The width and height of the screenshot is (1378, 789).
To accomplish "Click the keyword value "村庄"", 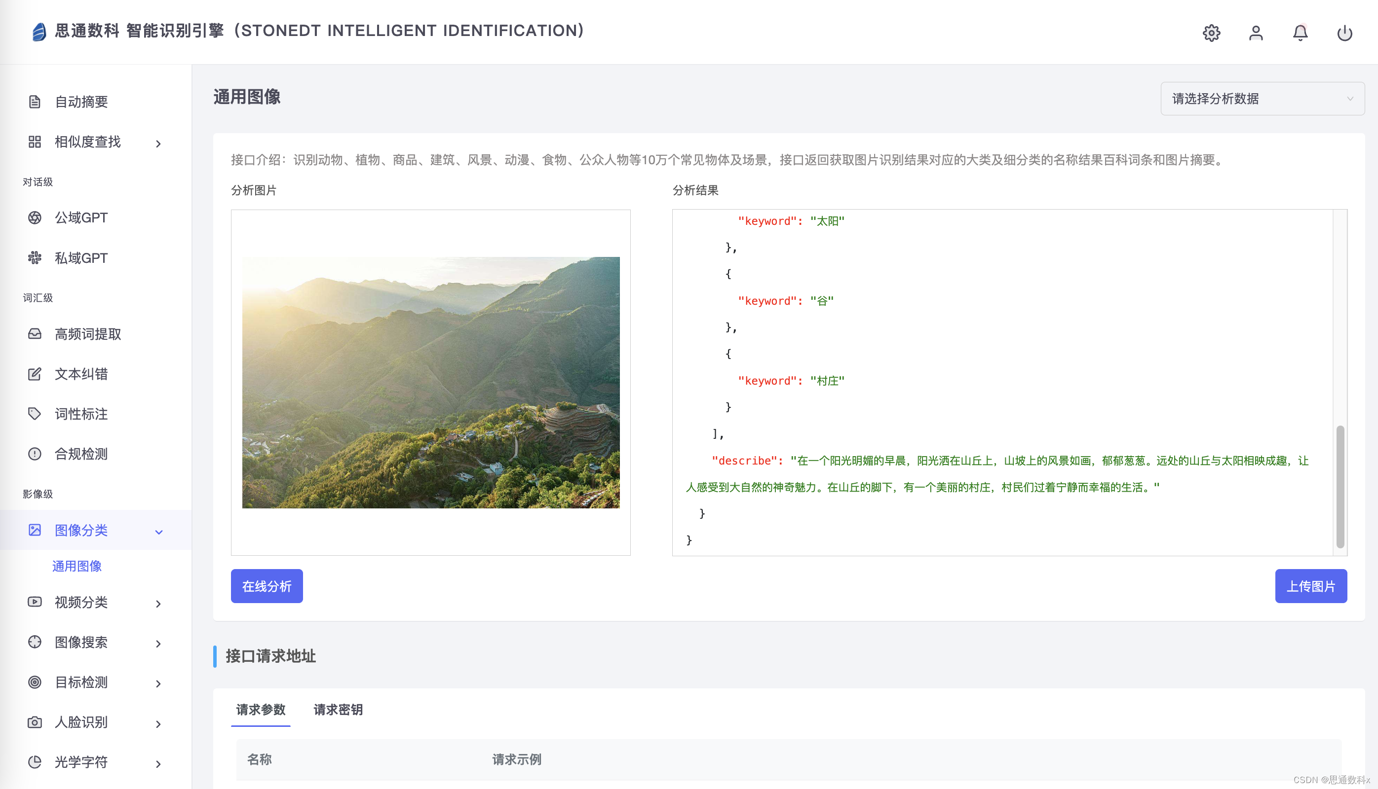I will tap(828, 381).
